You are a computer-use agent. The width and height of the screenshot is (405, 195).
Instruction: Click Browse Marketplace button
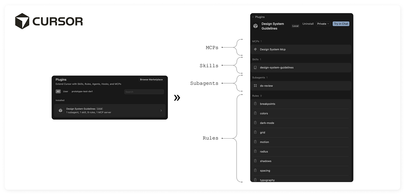pyautogui.click(x=151, y=79)
